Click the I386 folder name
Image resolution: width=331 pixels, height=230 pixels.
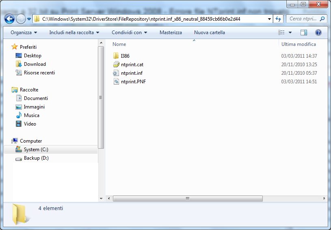click(125, 56)
